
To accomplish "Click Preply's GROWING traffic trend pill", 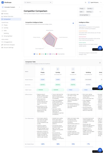I will coord(43,90).
